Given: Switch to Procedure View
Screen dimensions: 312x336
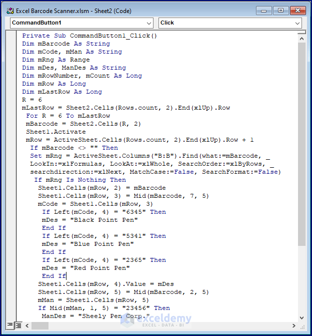Looking at the screenshot, I should click(x=10, y=325).
